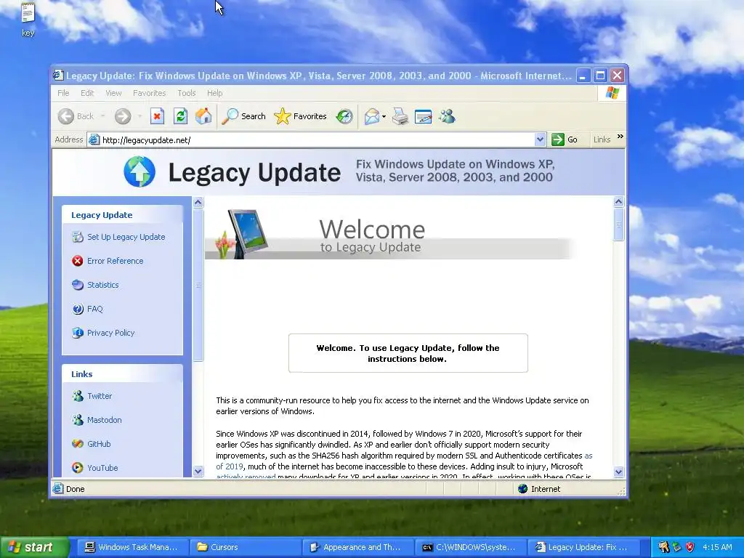
Task: Open the Mastodon link
Action: [105, 420]
